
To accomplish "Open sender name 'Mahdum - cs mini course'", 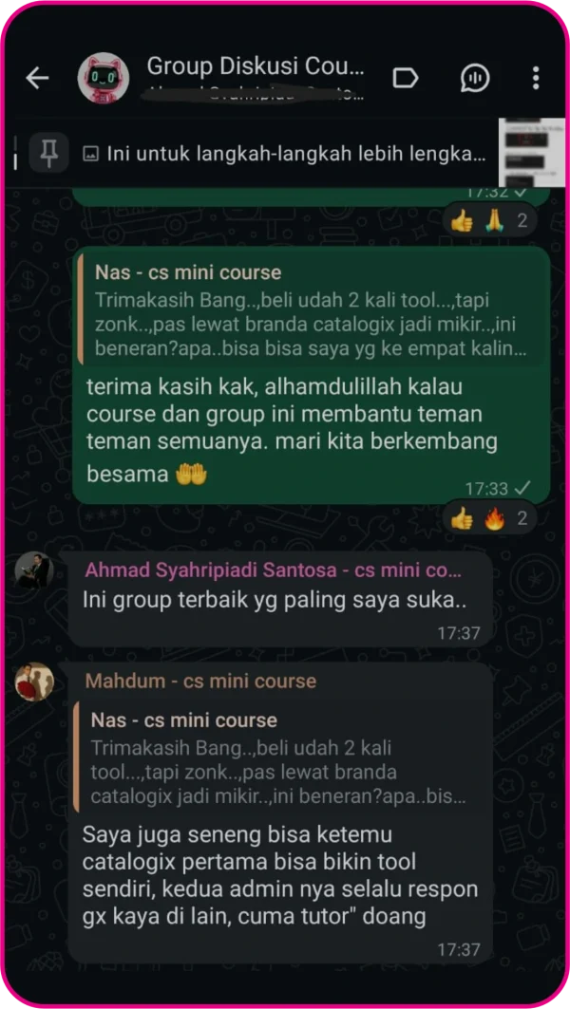I will (x=201, y=681).
